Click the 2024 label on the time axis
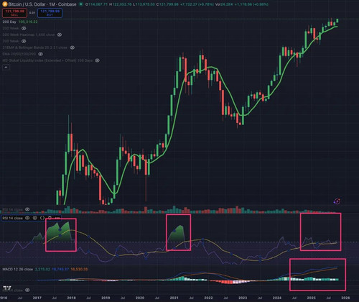The image size is (359, 302). tap(277, 298)
